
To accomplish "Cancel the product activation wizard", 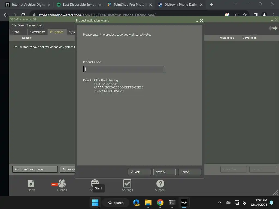I will coord(190,172).
